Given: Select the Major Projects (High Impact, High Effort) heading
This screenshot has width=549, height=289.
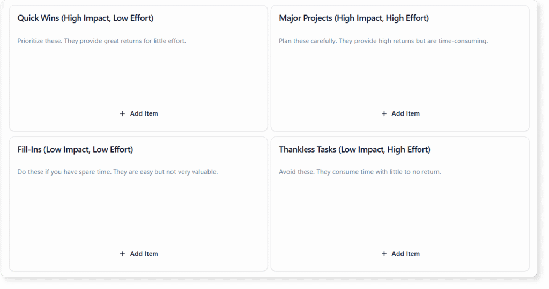Looking at the screenshot, I should pyautogui.click(x=354, y=18).
